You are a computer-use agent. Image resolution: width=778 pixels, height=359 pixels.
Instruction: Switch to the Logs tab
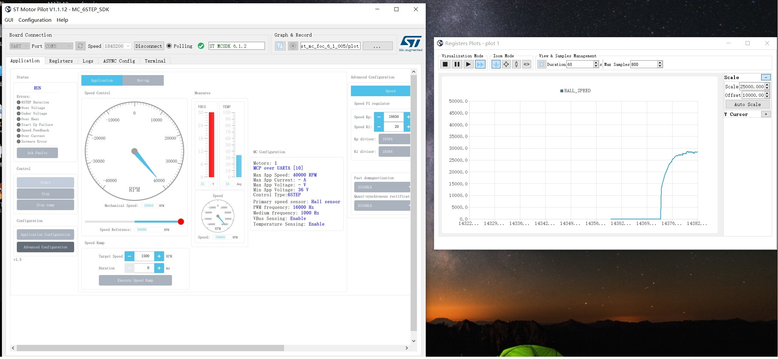88,61
